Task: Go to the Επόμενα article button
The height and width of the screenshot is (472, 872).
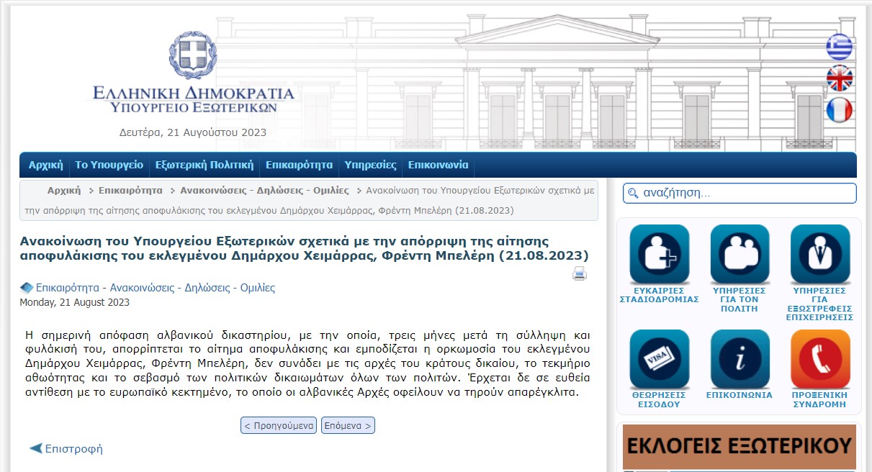Action: coord(348,425)
